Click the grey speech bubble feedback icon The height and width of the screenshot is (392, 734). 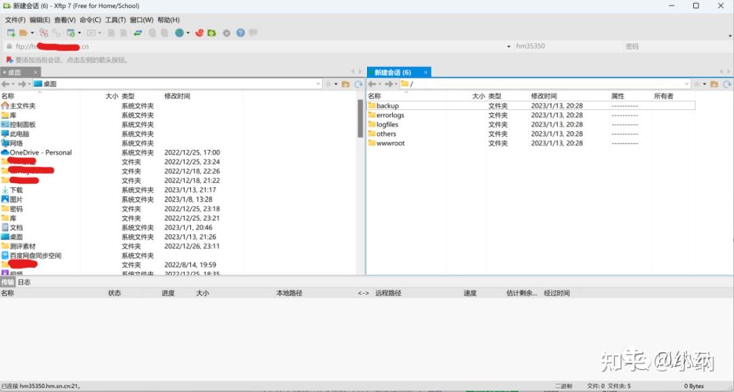[x=253, y=33]
